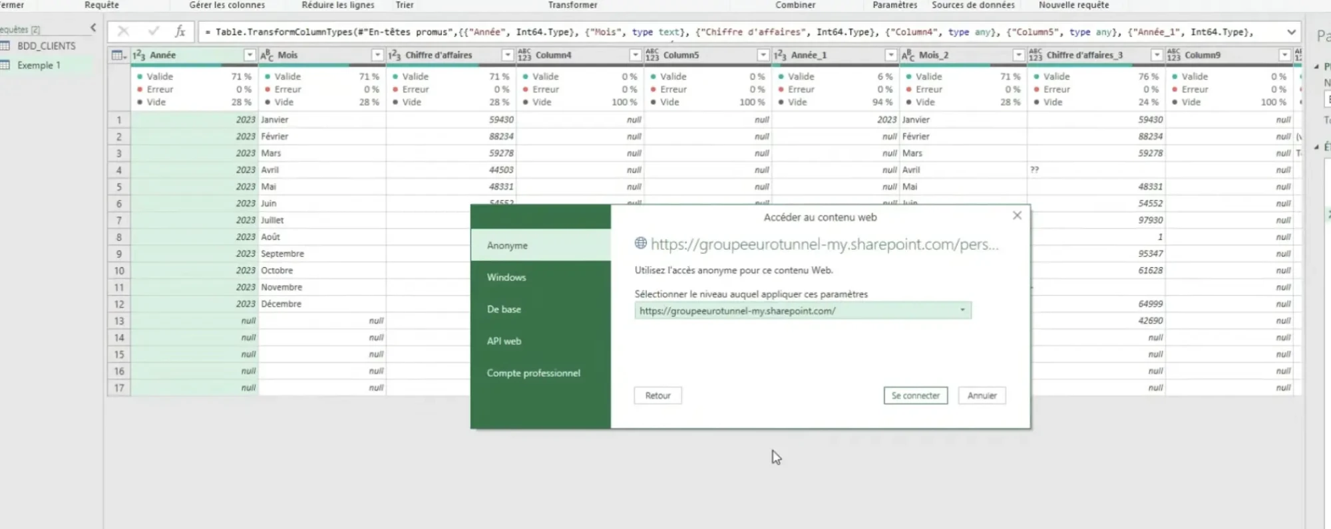Select the Décembre cell in Mois column
The image size is (1331, 529).
pos(322,304)
